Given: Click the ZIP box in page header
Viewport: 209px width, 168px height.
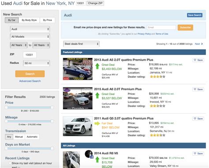Looking at the screenshot, I should pyautogui.click(x=81, y=3).
